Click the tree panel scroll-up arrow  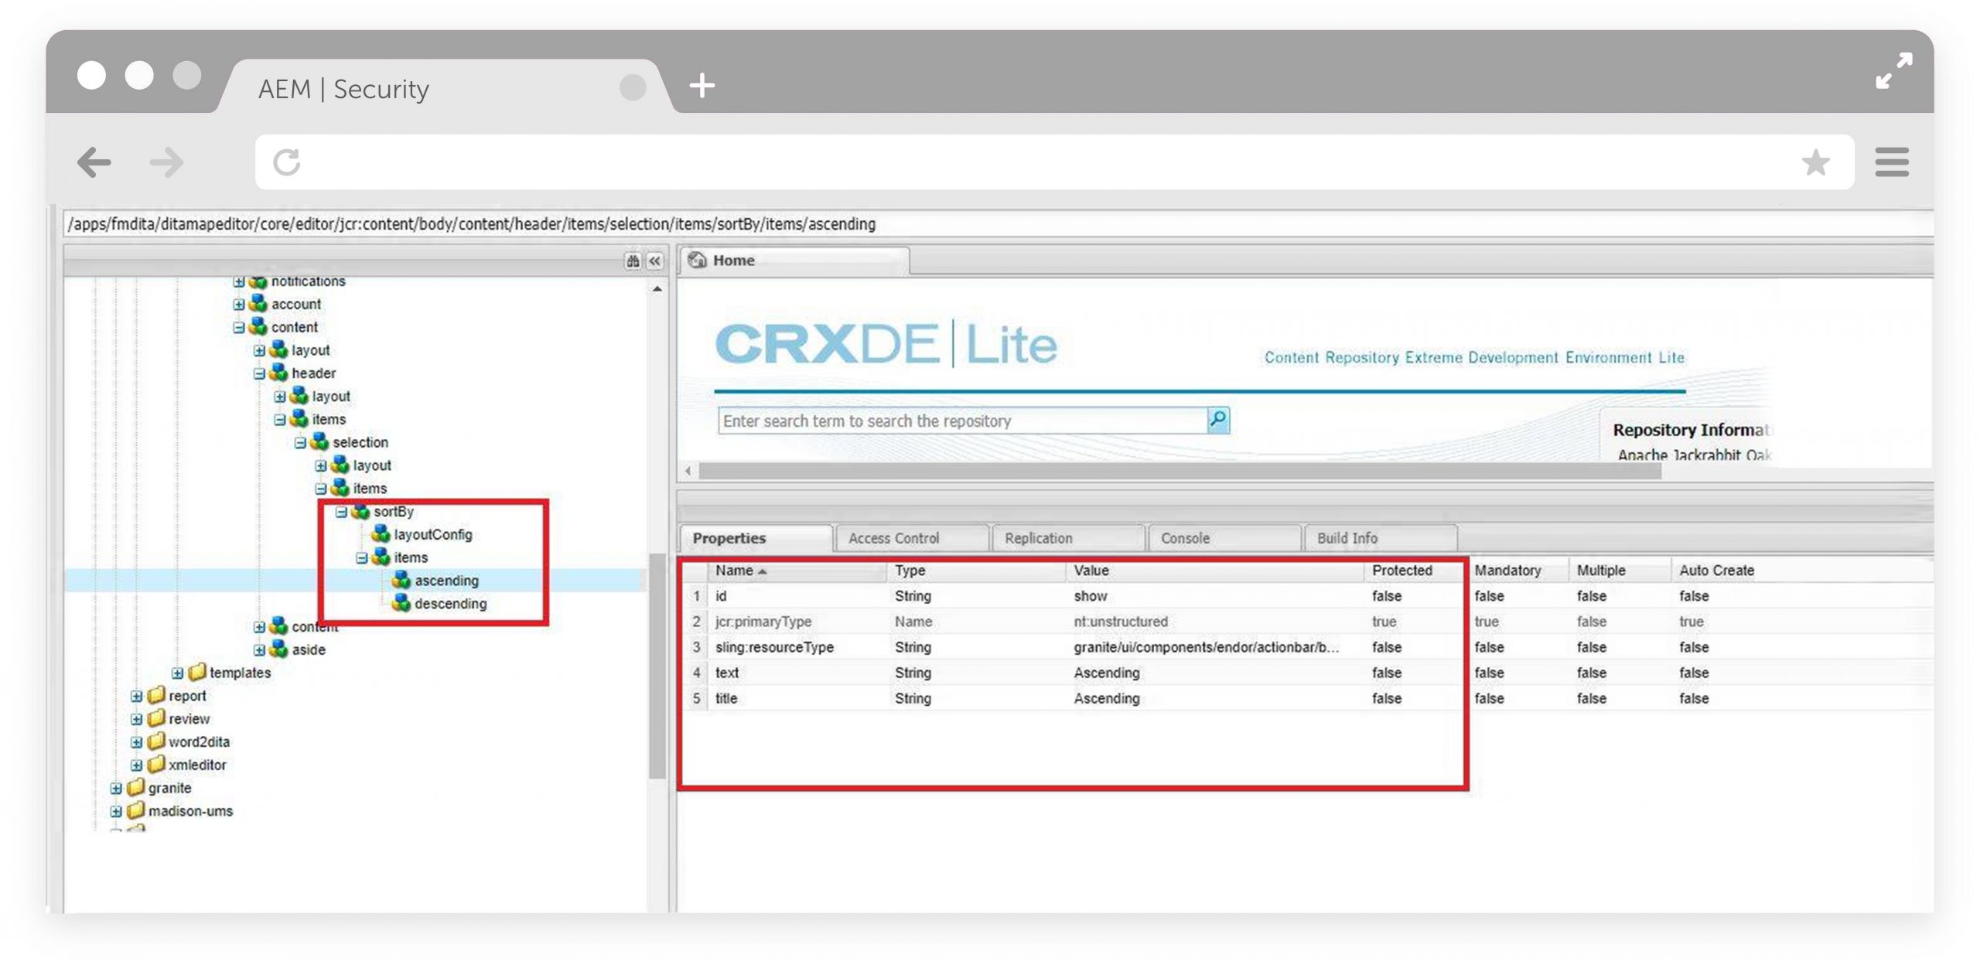pyautogui.click(x=657, y=289)
